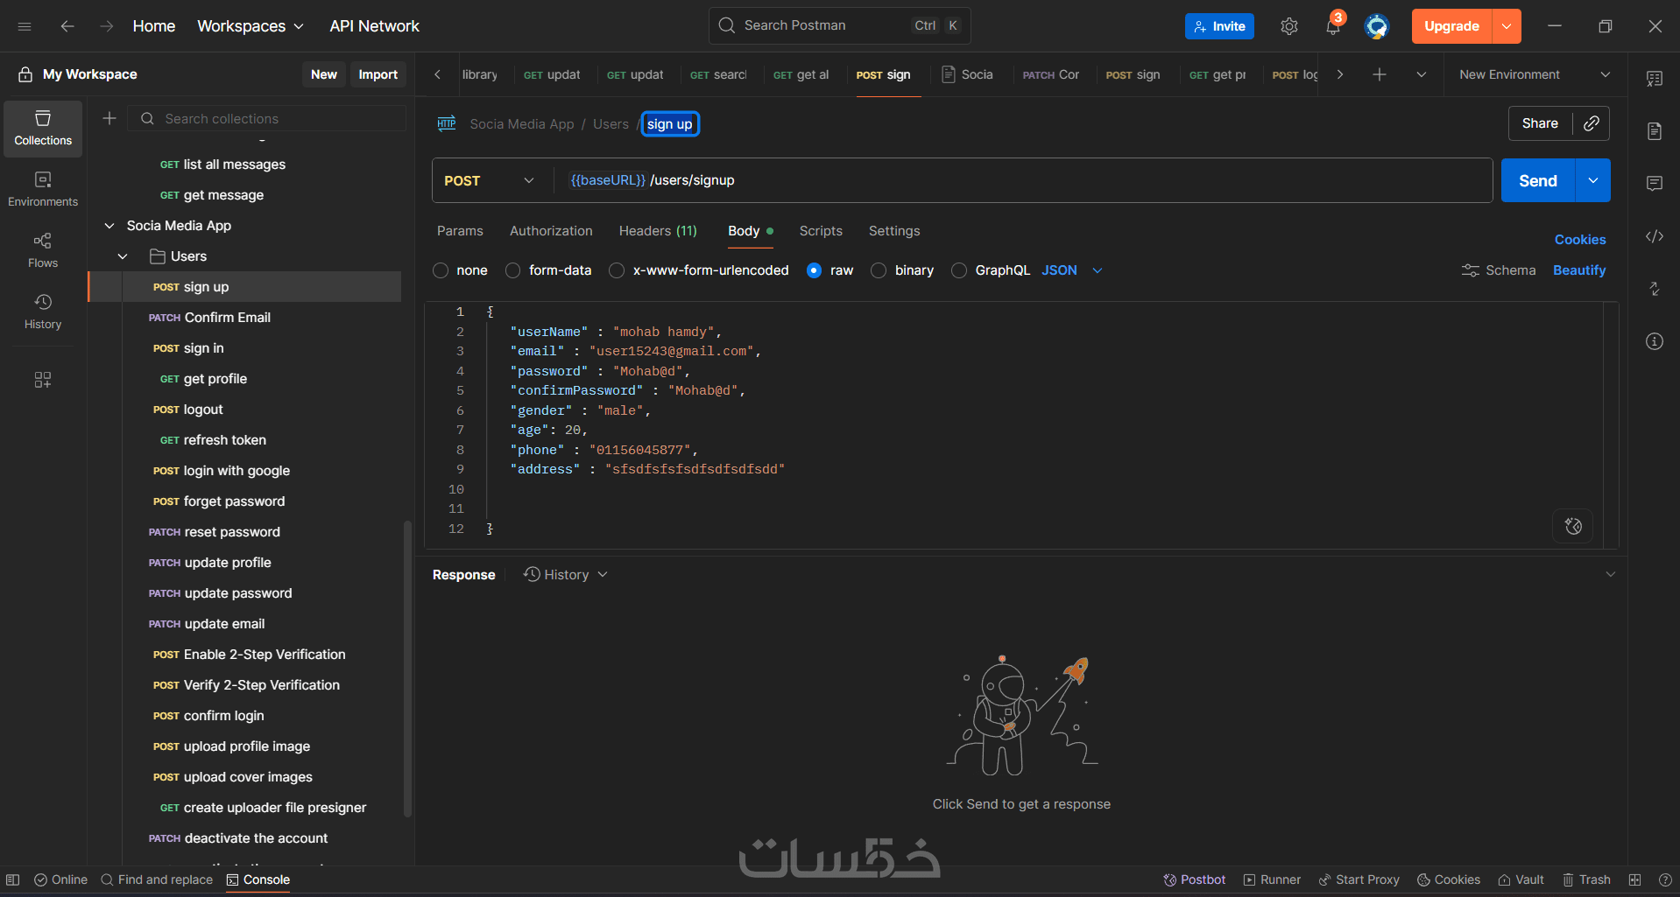The width and height of the screenshot is (1680, 897).
Task: Open Trash in the status bar
Action: click(x=1587, y=879)
